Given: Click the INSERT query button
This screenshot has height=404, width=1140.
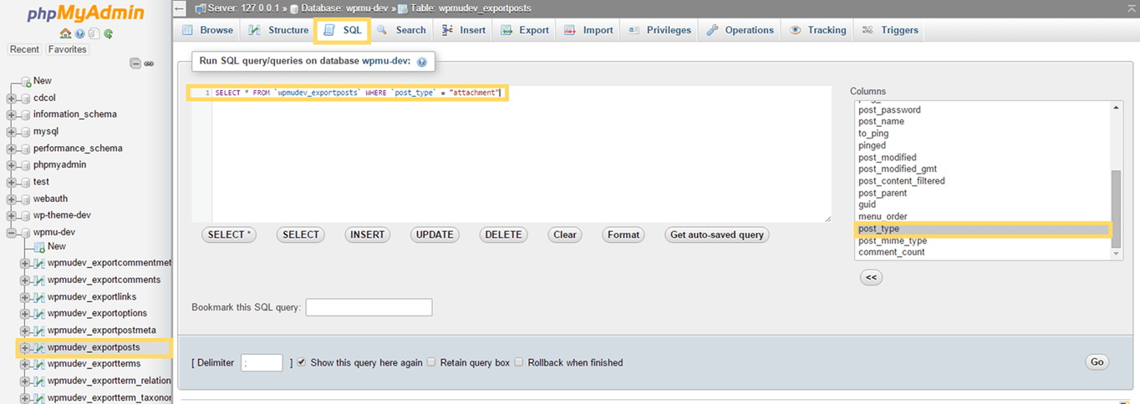Looking at the screenshot, I should pyautogui.click(x=367, y=235).
